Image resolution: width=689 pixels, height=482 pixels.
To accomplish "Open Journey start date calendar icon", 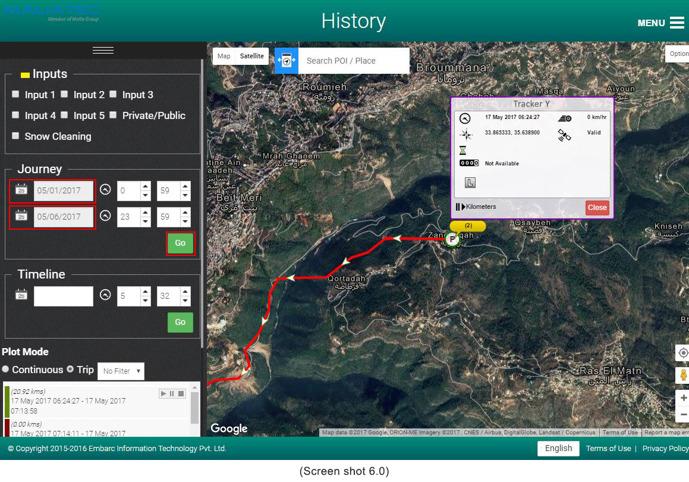I will [x=21, y=190].
